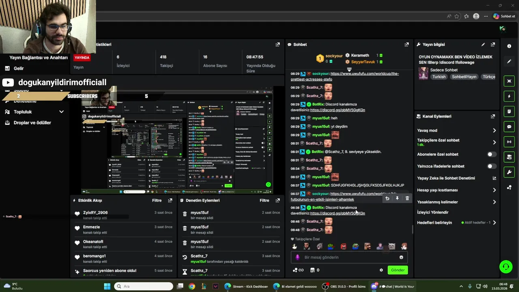Click the SohbetliYayın stream tag
Viewport: 519px width, 292px height.
click(464, 77)
